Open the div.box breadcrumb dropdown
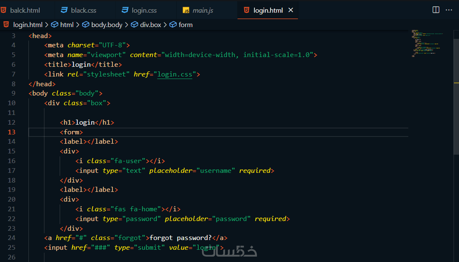This screenshot has width=459, height=262. coord(151,25)
